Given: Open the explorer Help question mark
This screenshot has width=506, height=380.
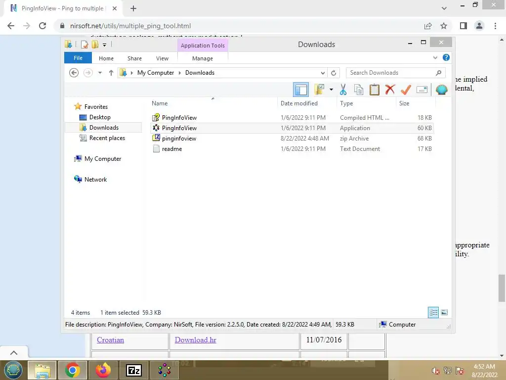Looking at the screenshot, I should (x=446, y=57).
